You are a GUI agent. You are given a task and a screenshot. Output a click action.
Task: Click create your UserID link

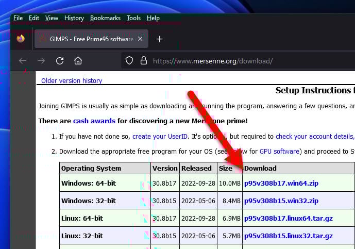(160, 137)
